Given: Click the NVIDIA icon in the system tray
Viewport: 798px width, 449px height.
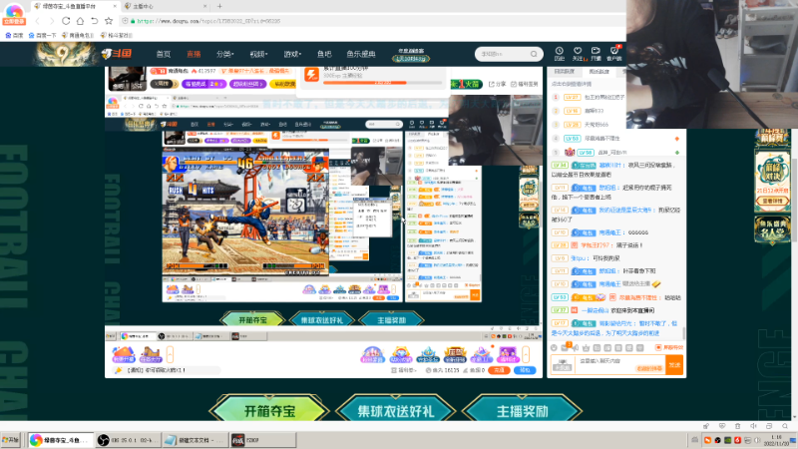Looking at the screenshot, I should [x=728, y=440].
